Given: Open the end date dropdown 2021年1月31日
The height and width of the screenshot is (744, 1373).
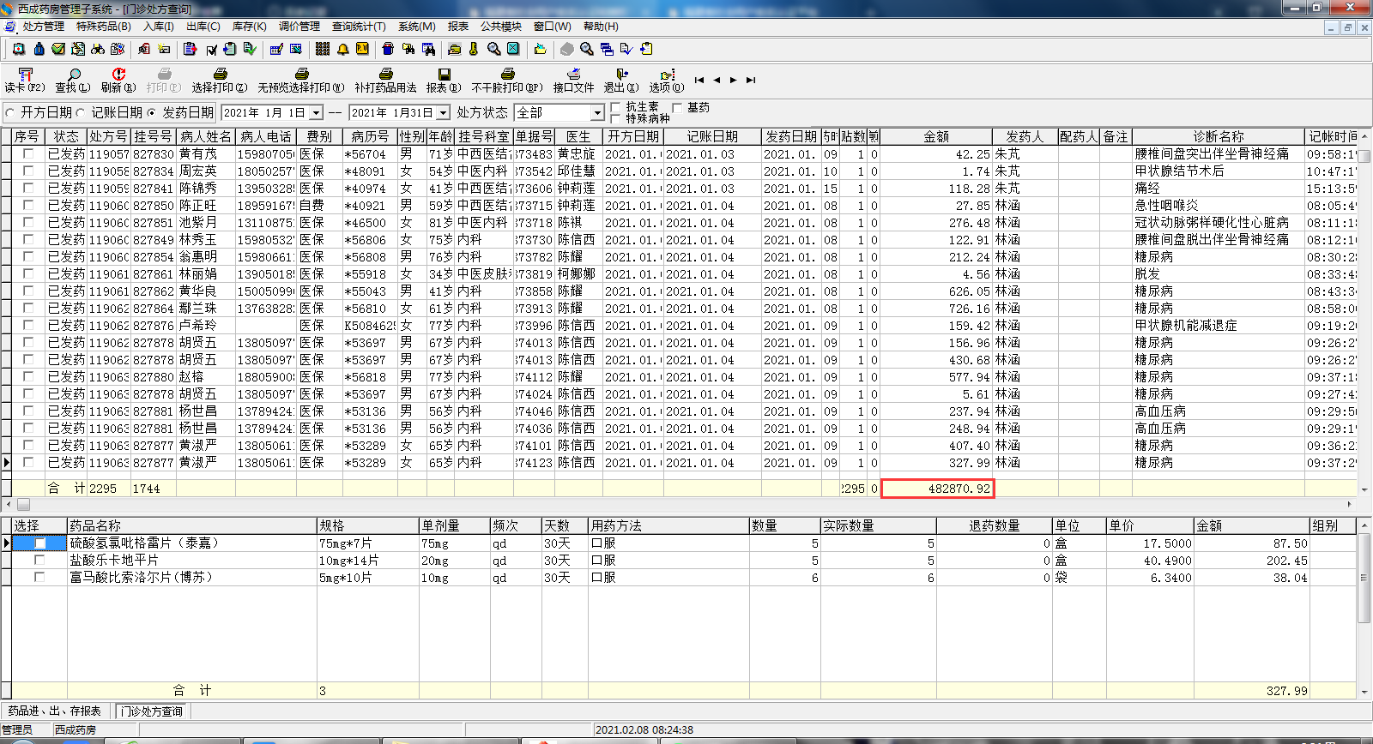Looking at the screenshot, I should click(x=443, y=113).
